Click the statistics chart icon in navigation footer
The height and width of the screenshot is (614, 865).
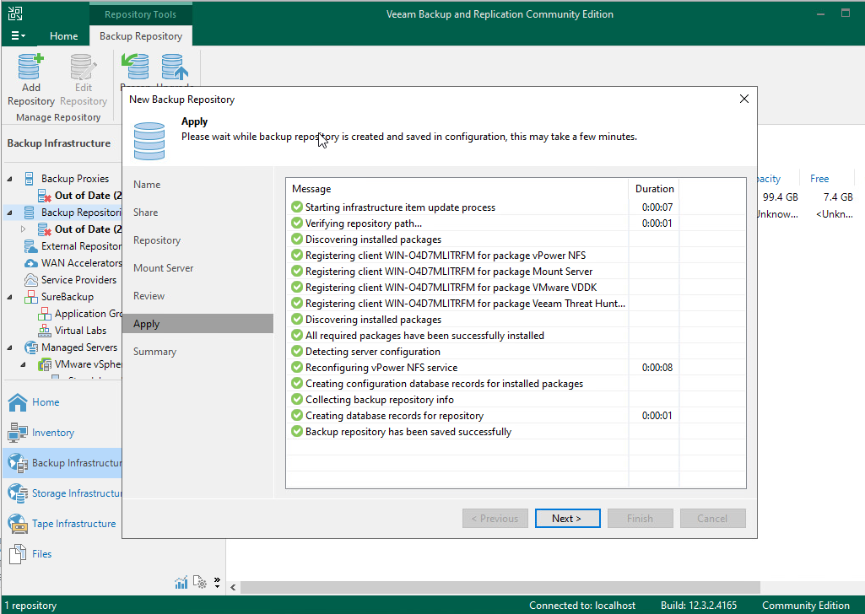coord(181,582)
